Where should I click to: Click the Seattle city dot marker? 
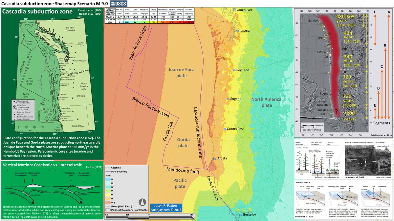click(x=237, y=30)
